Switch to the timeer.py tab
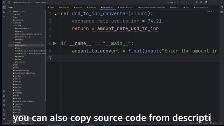Viewport: 224px width, 126px height. (x=91, y=7)
